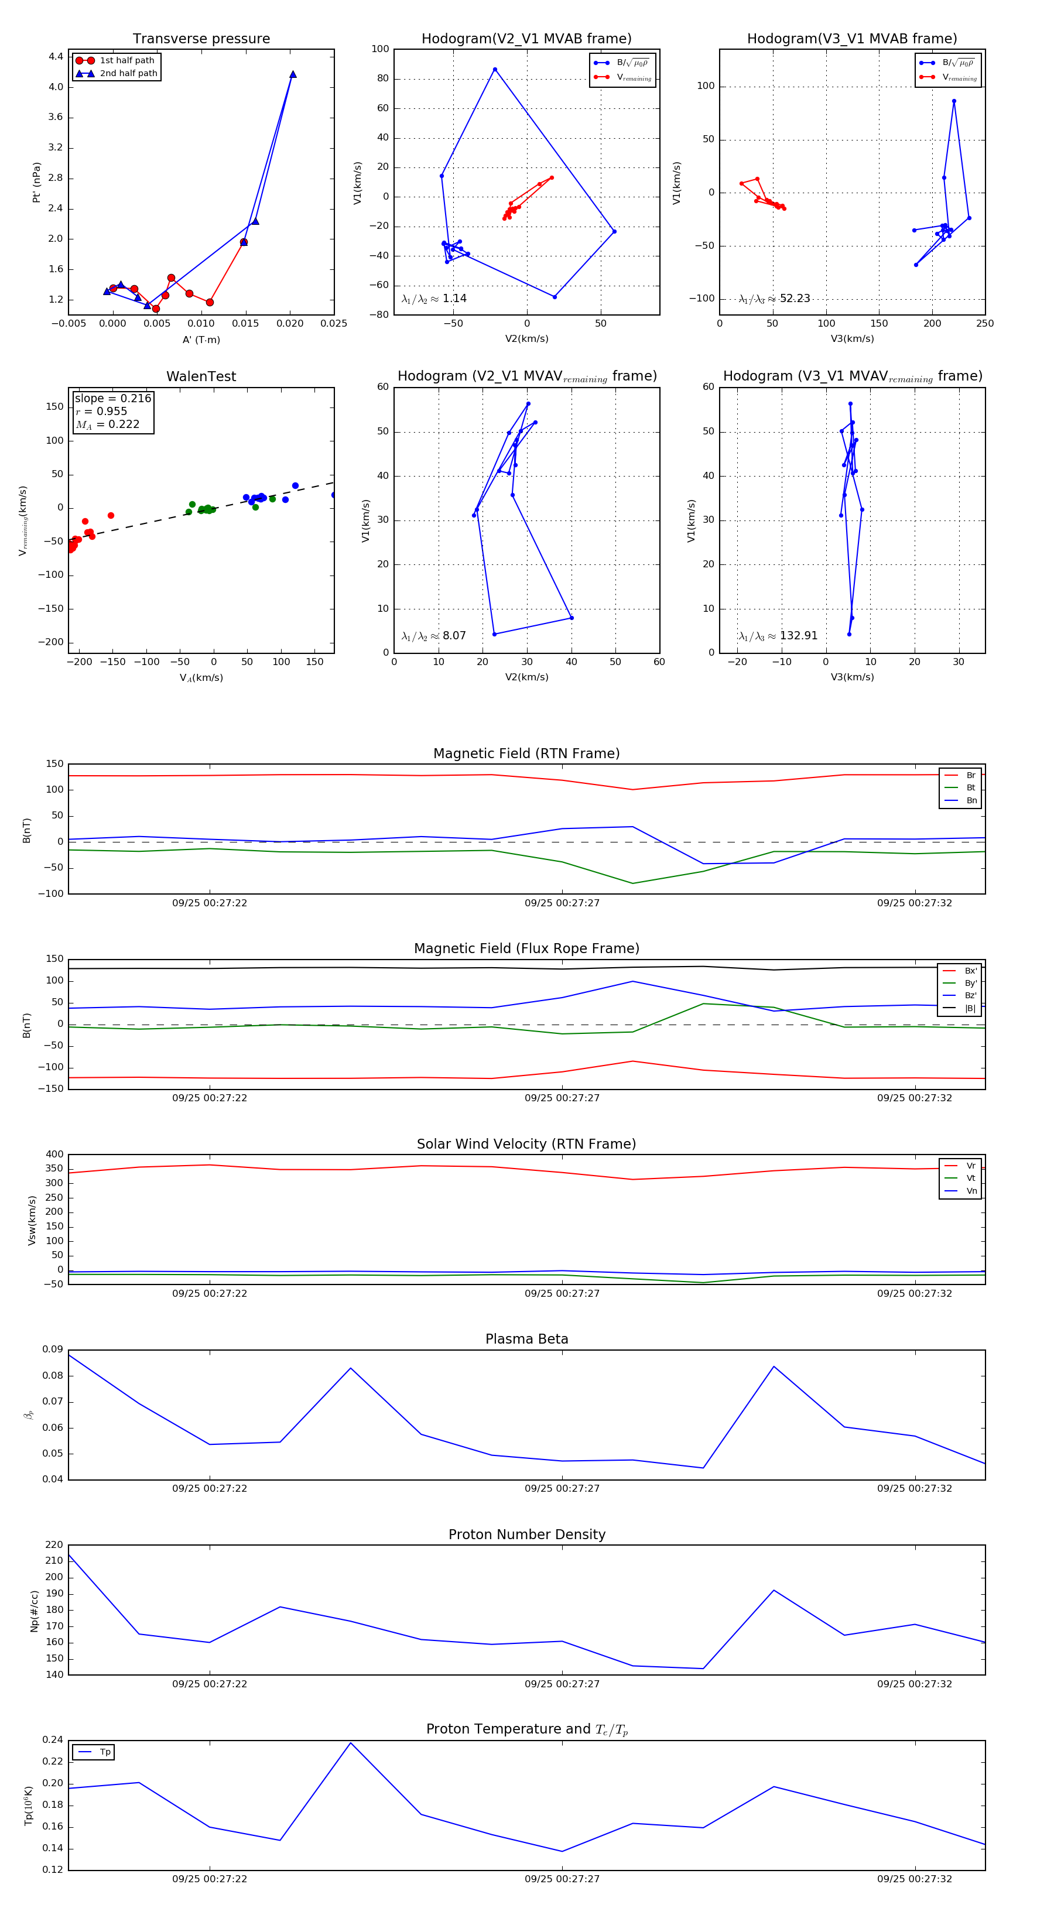Click 09/25 00:27:22 tick under Magnetic Field RTN plot
The height and width of the screenshot is (1932, 1054).
tap(209, 903)
